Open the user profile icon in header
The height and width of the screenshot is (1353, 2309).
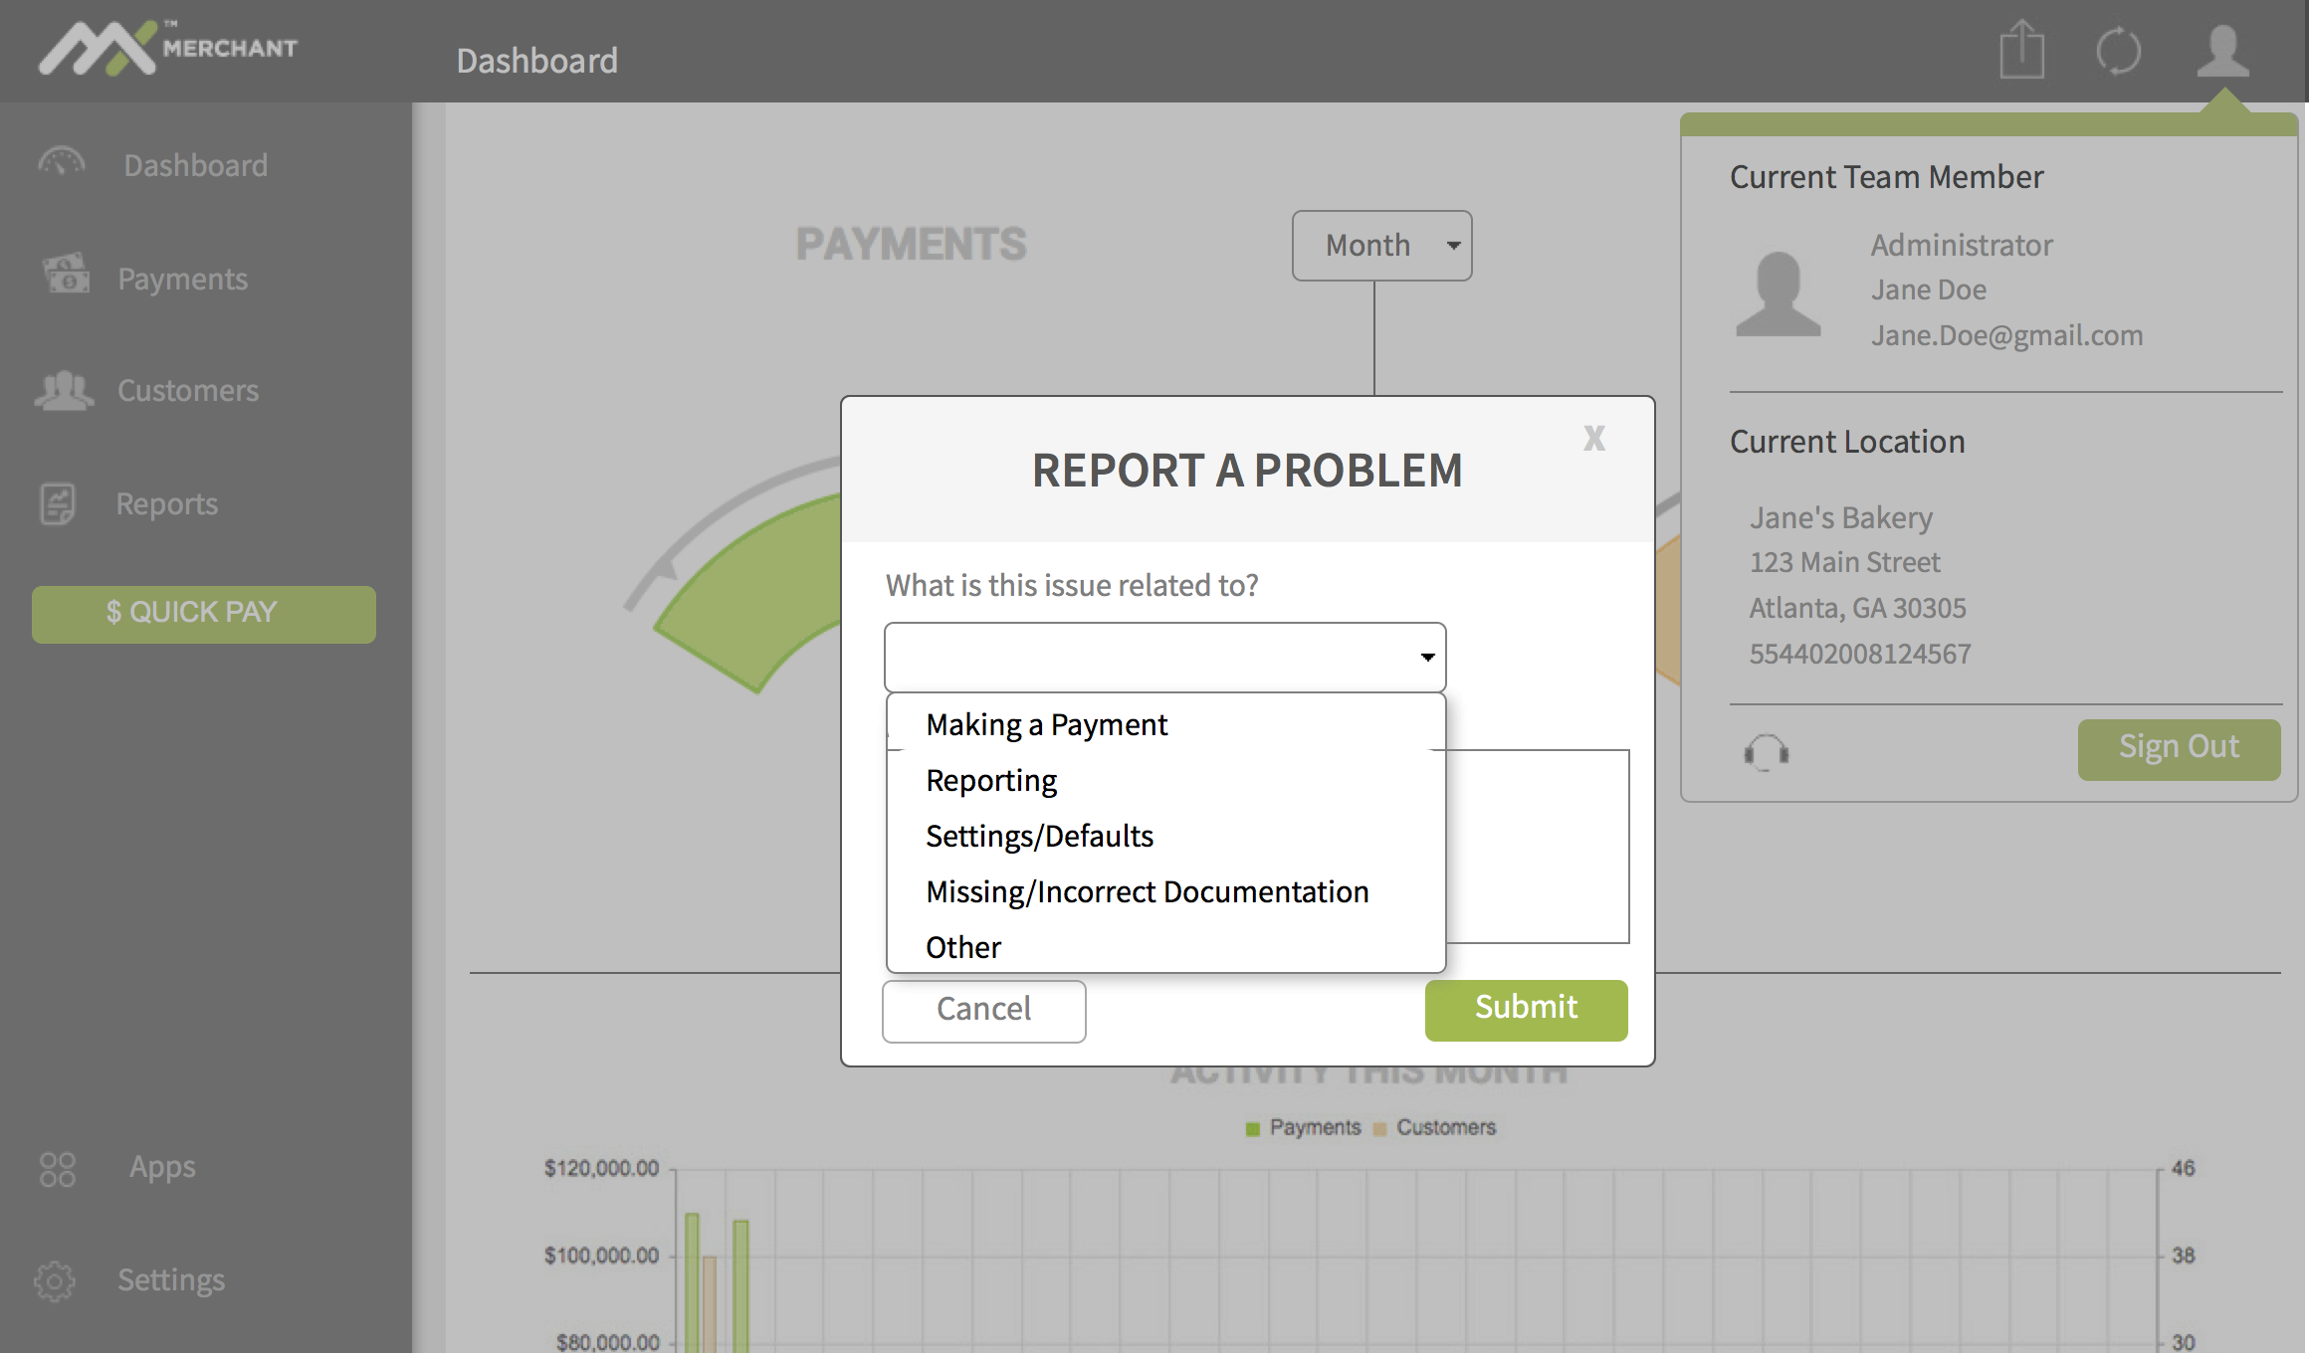click(x=2222, y=51)
